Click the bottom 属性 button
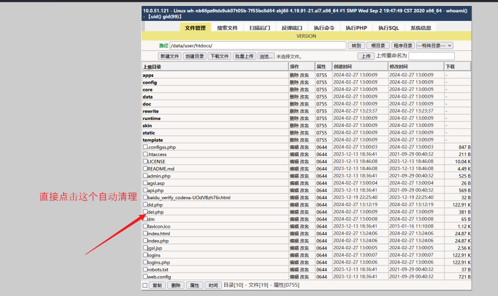 [194, 285]
